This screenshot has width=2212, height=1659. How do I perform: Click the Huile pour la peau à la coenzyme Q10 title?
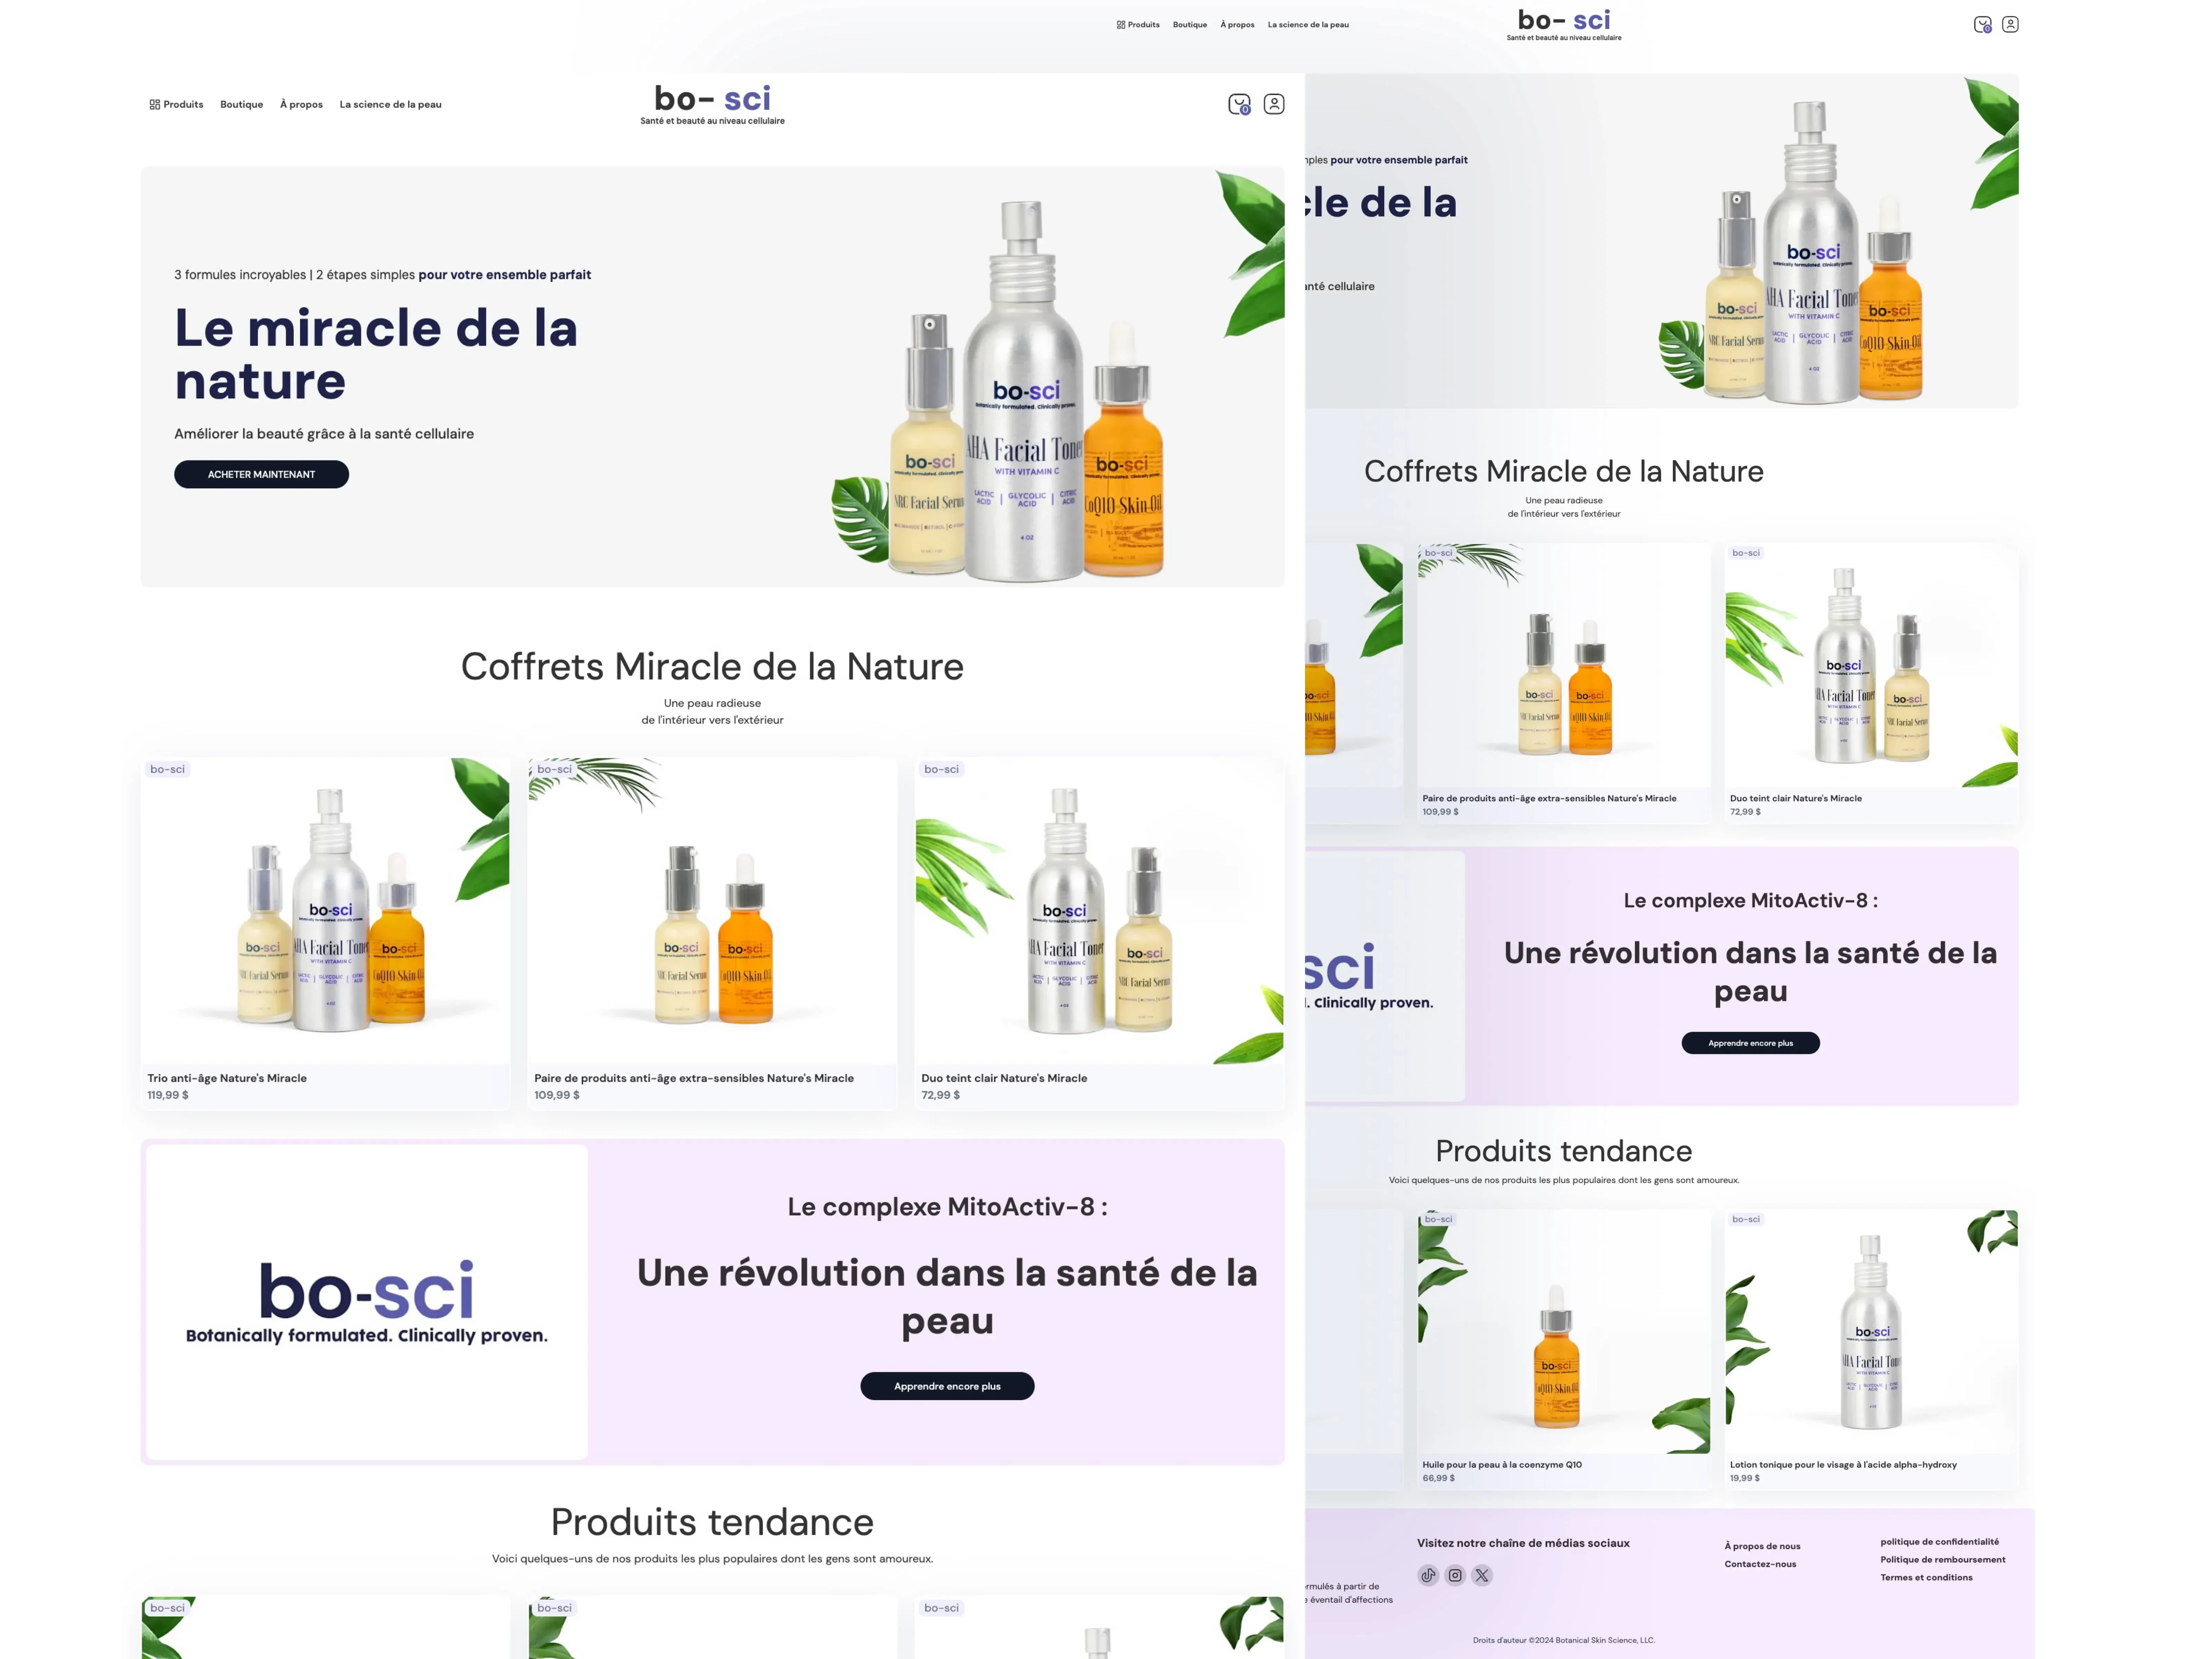(1502, 1465)
